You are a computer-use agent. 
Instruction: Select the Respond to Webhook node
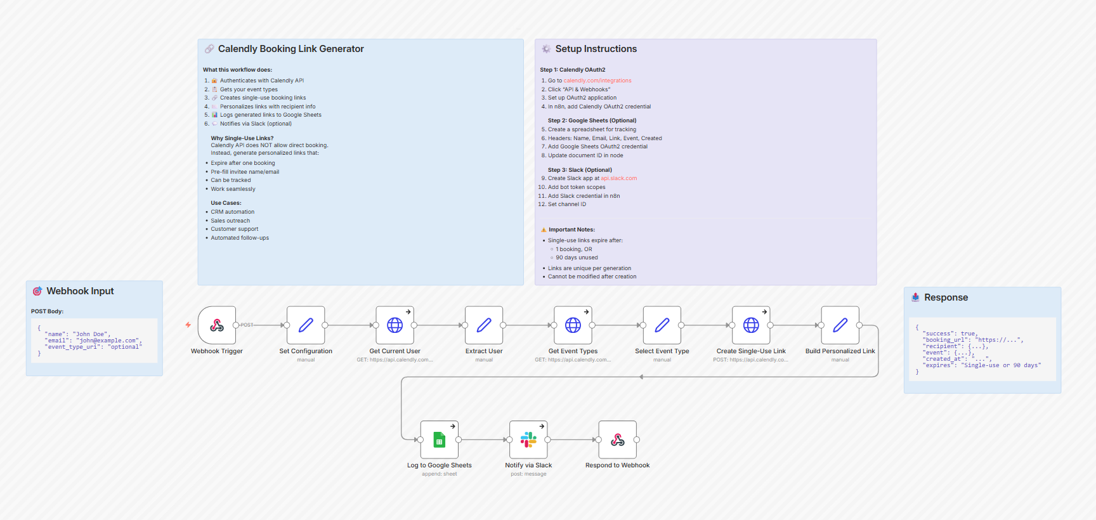tap(618, 439)
